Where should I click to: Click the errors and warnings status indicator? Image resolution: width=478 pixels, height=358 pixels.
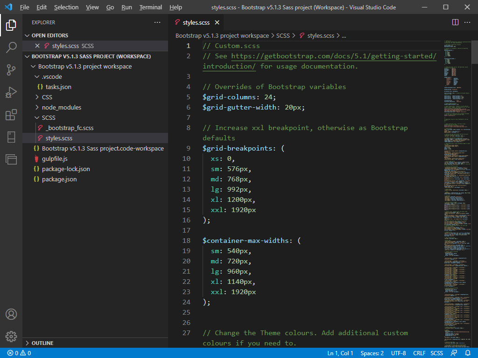click(x=19, y=353)
